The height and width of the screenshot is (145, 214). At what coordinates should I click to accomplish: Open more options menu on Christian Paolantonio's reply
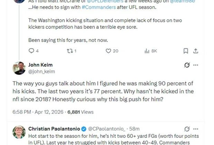point(196,129)
